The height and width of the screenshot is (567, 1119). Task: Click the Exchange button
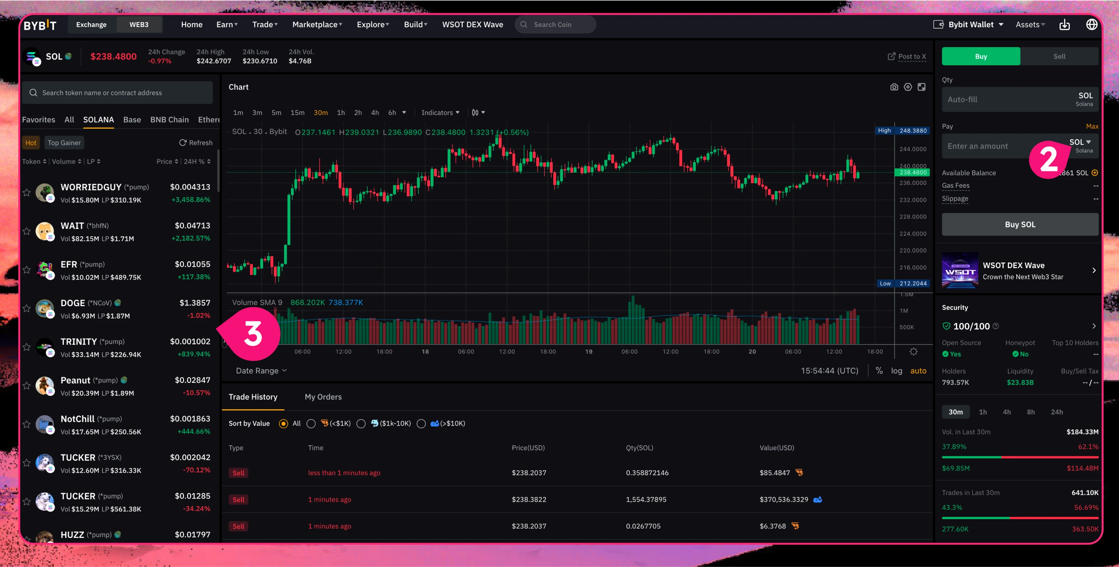(91, 25)
